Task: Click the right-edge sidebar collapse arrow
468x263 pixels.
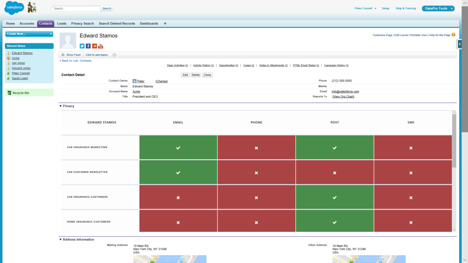Action: 459,44
